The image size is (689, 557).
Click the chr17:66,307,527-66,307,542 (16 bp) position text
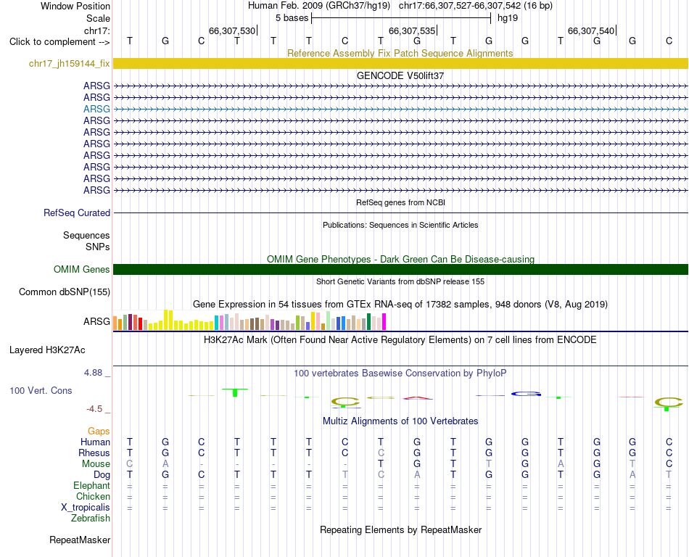(476, 6)
